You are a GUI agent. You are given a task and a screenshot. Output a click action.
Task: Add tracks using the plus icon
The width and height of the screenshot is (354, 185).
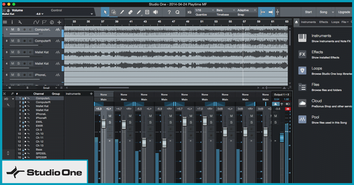[59, 22]
